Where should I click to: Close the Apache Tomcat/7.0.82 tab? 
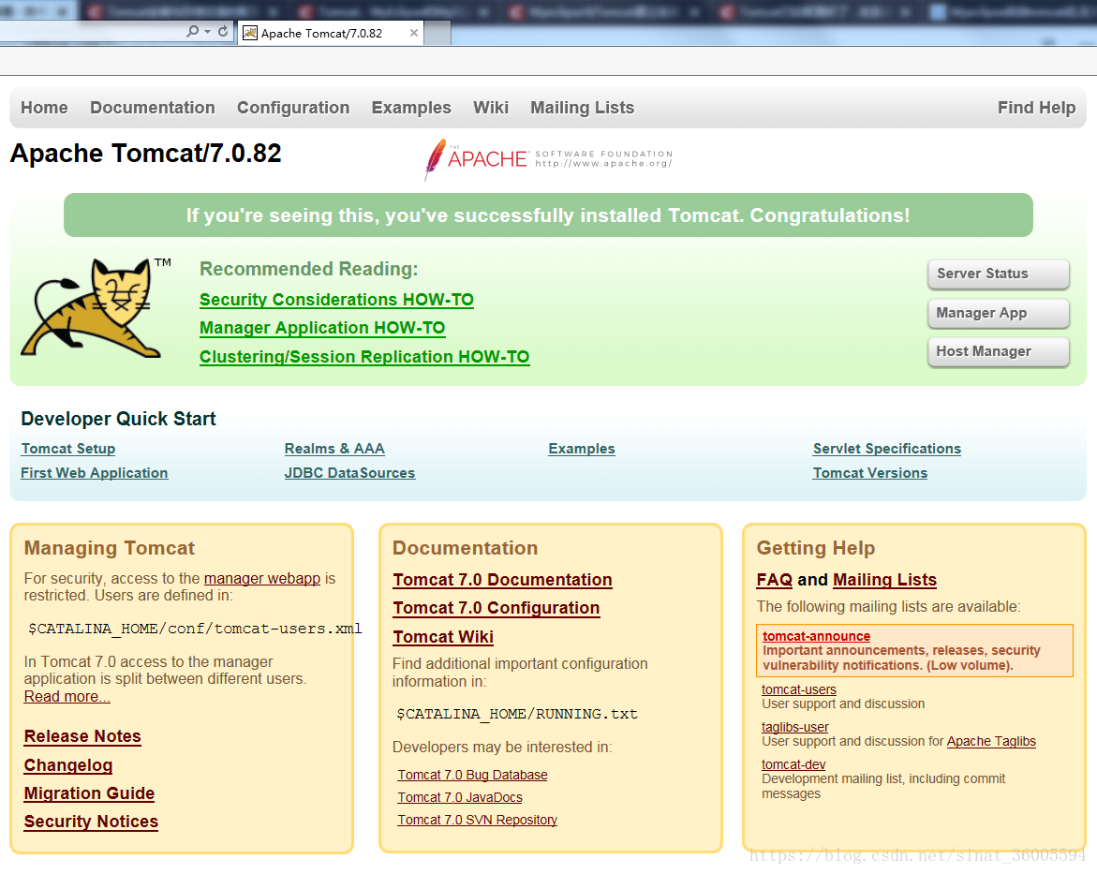click(x=413, y=33)
